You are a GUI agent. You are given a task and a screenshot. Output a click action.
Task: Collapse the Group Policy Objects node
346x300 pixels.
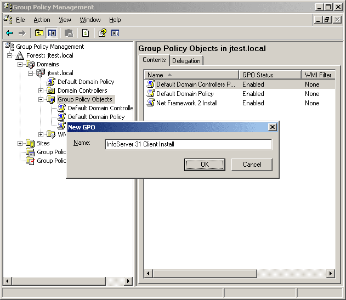(41, 99)
